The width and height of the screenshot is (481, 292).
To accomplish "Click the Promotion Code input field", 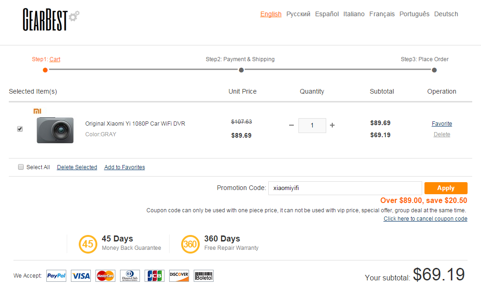I will point(345,188).
